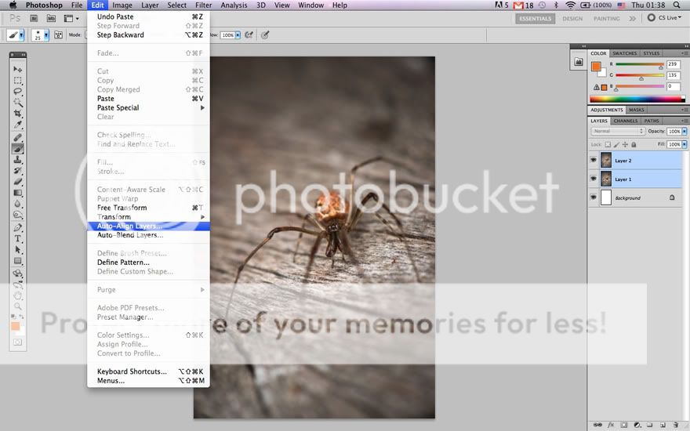Image resolution: width=690 pixels, height=431 pixels.
Task: Click tablet pressure size icon
Action: [x=265, y=34]
